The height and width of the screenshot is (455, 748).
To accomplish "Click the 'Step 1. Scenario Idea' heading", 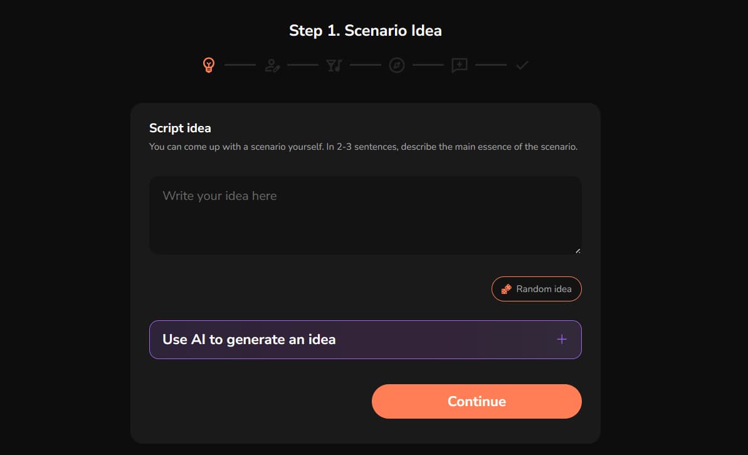I will pos(366,31).
